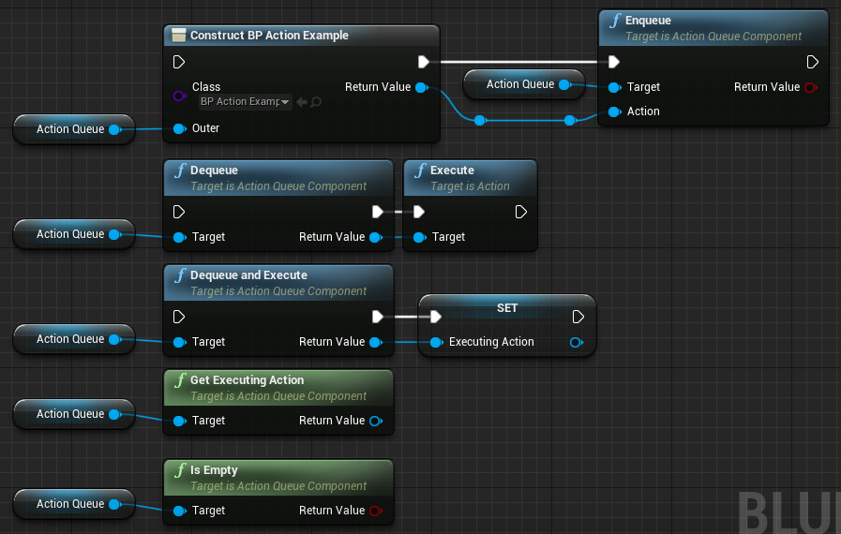Image resolution: width=841 pixels, height=534 pixels.
Task: Click the purple Class pin
Action: pyautogui.click(x=180, y=96)
